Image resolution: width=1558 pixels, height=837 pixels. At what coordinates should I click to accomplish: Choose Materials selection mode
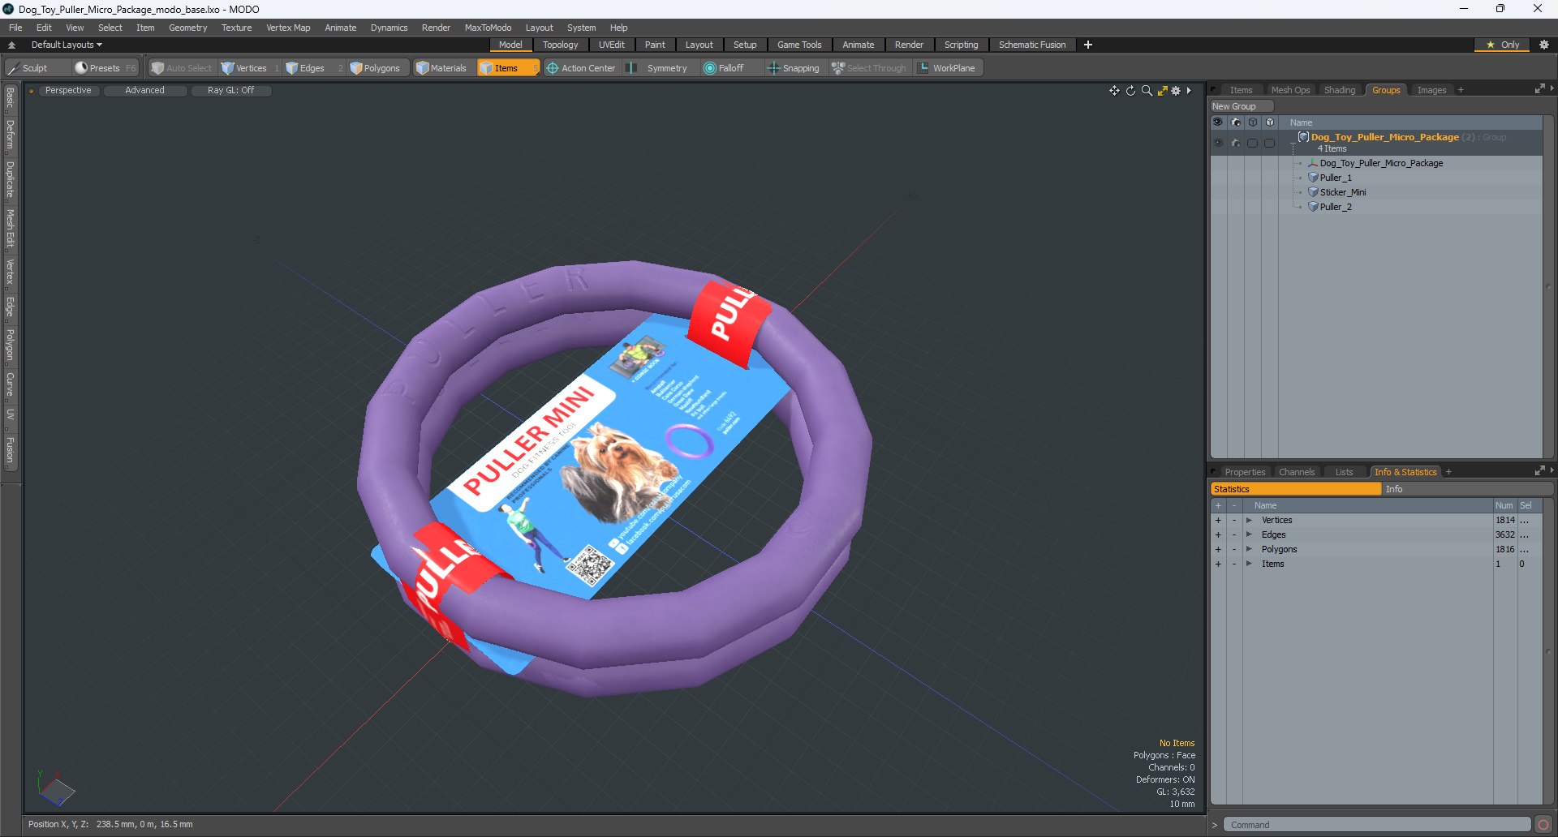[x=441, y=68]
